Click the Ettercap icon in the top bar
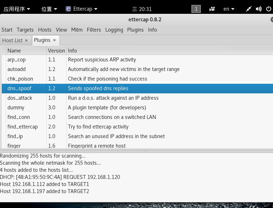 click(x=68, y=9)
